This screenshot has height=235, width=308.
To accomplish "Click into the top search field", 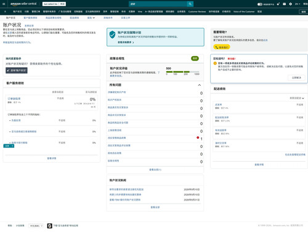I will coord(158,4).
